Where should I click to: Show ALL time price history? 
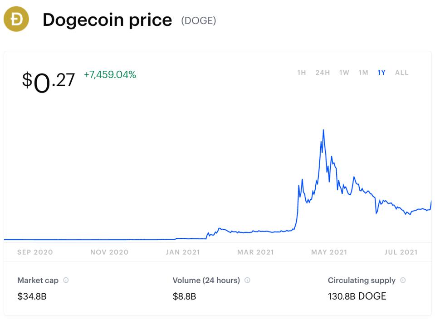pos(402,73)
